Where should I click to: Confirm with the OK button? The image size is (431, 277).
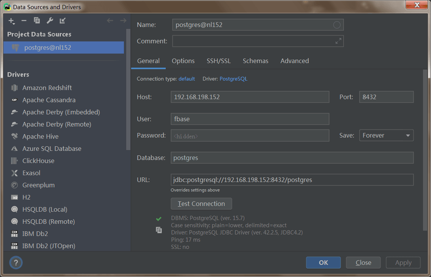(323, 263)
